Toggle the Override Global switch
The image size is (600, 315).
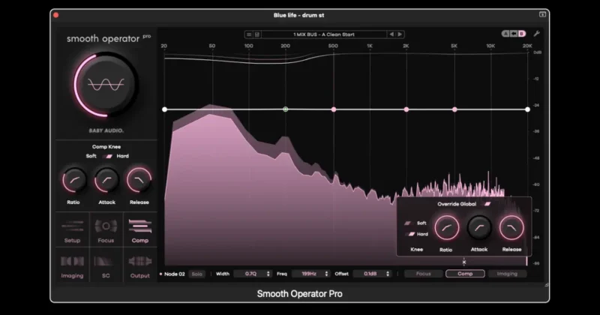tap(487, 204)
